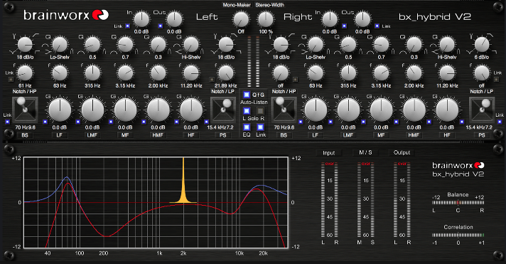
Task: Click the Right HF band label button
Action: pyautogui.click(x=447, y=135)
